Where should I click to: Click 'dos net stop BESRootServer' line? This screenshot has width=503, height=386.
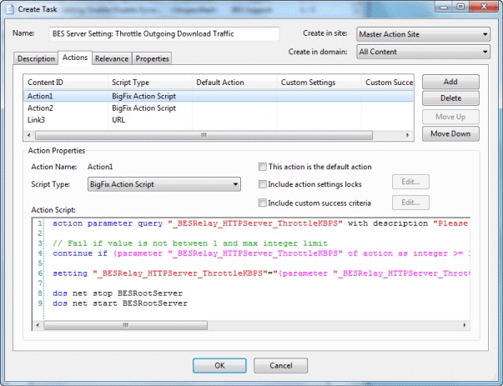pos(118,293)
